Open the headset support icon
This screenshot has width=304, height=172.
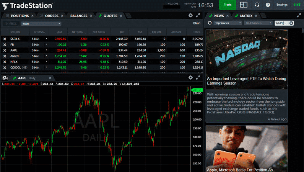tap(257, 5)
